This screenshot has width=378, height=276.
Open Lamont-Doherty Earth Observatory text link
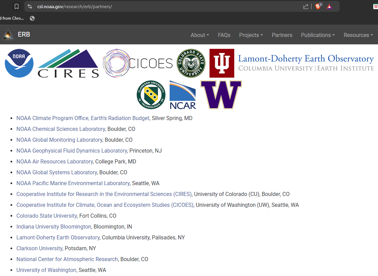(58, 237)
